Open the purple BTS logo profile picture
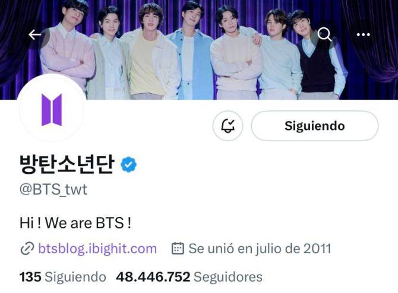The image size is (398, 293). pyautogui.click(x=52, y=110)
